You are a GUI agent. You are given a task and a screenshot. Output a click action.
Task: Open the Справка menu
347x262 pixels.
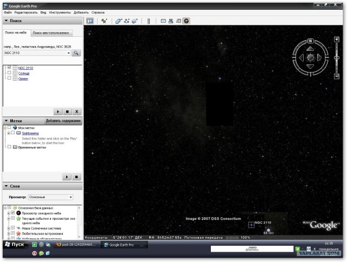point(98,12)
